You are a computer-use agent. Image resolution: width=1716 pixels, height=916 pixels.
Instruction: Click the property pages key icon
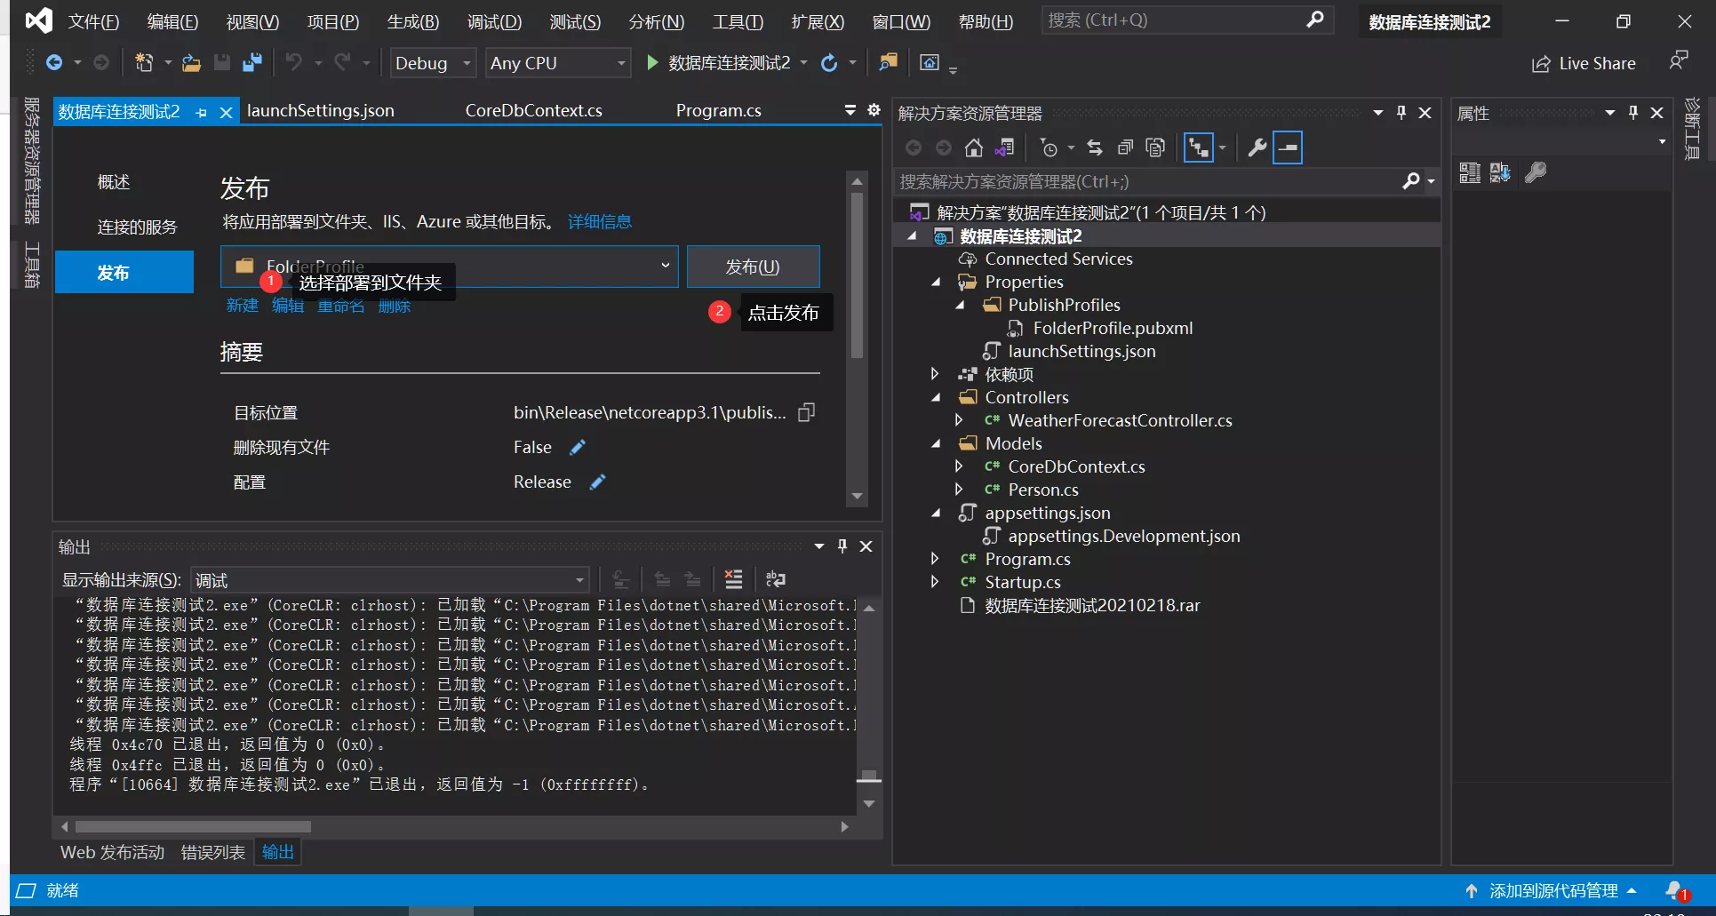click(1536, 172)
